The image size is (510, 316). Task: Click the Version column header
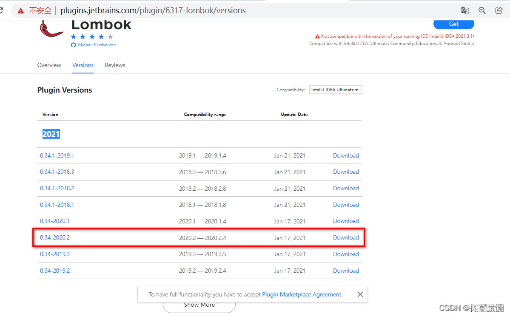51,114
